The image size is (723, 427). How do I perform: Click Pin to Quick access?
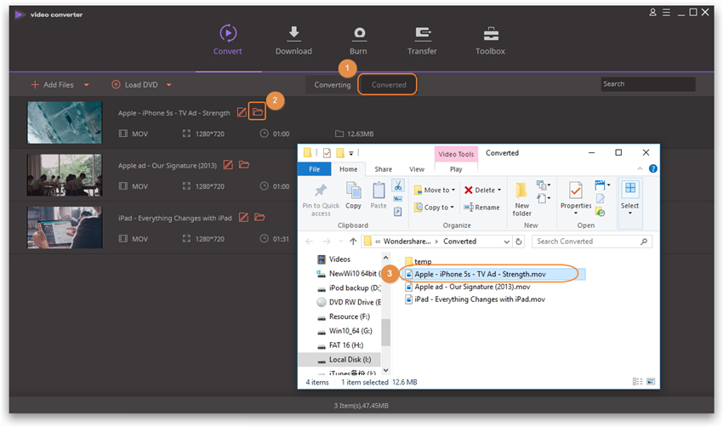(x=321, y=200)
